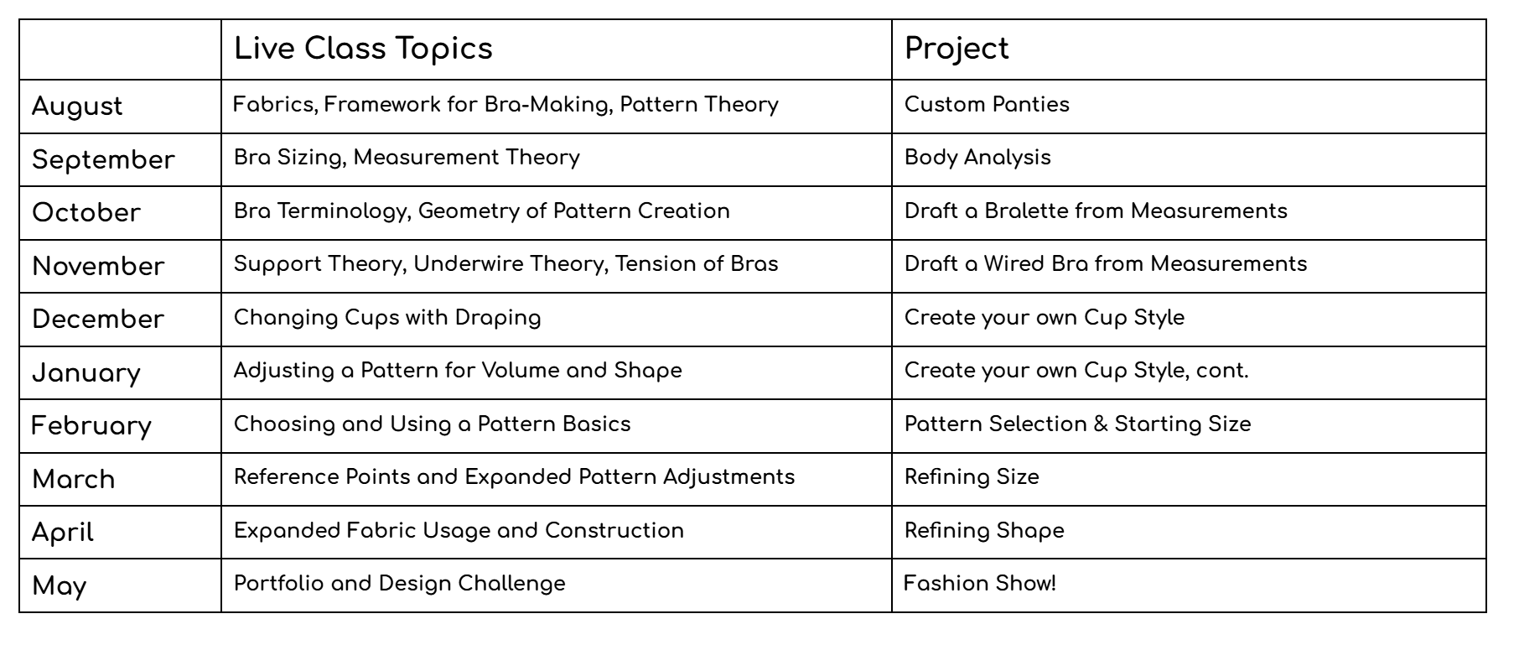The width and height of the screenshot is (1519, 645).
Task: Click Changing Cups with Draping topic
Action: pyautogui.click(x=387, y=318)
